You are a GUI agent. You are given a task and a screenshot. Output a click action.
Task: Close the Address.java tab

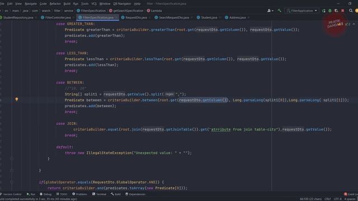tap(248, 17)
